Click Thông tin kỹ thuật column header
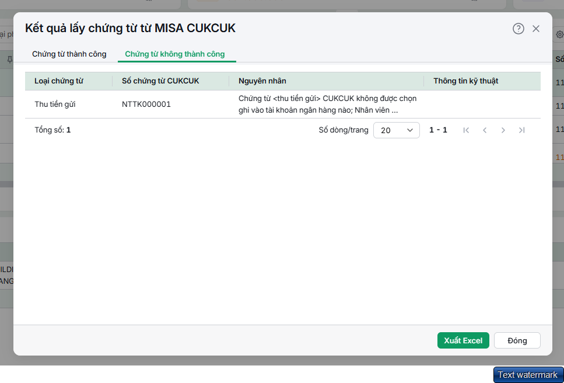The image size is (564, 383). [466, 81]
